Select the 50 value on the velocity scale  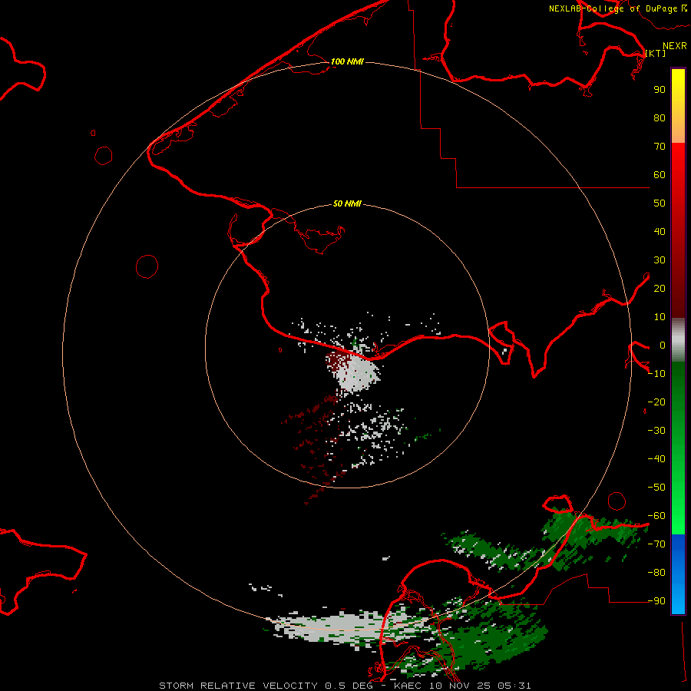point(660,203)
